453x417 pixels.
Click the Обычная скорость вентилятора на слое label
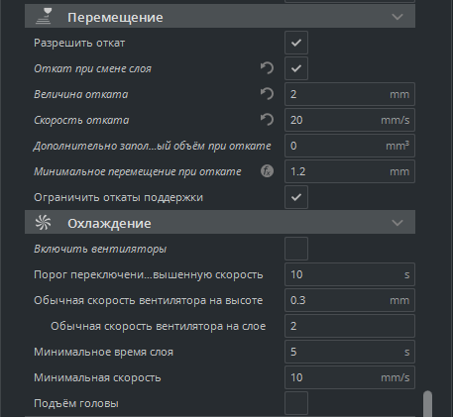click(x=159, y=326)
